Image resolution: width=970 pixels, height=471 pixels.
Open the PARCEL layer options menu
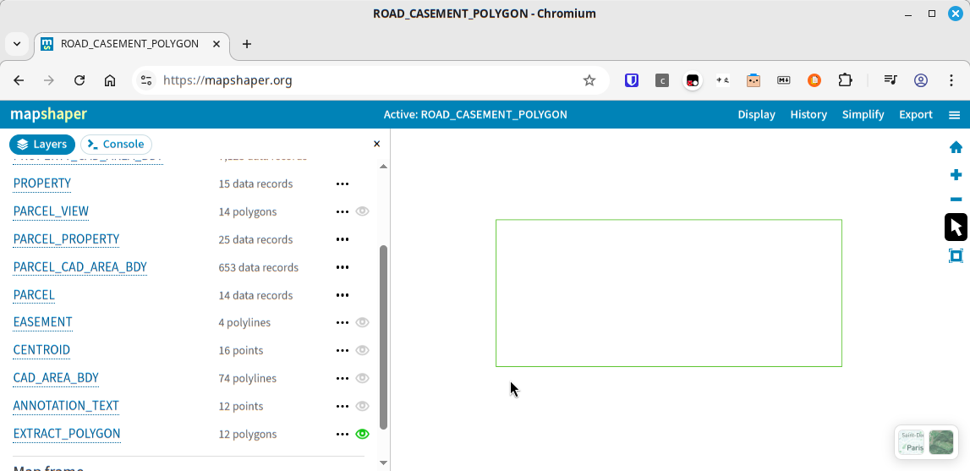tap(343, 295)
